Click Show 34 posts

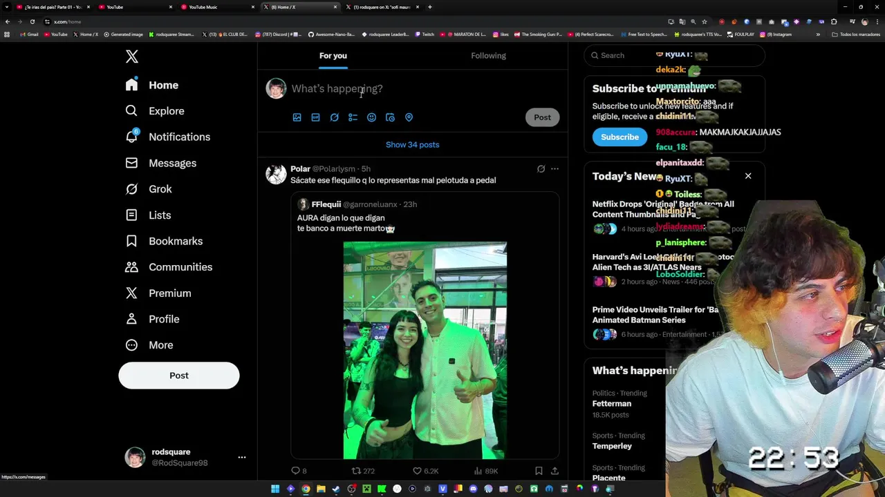[x=412, y=145]
